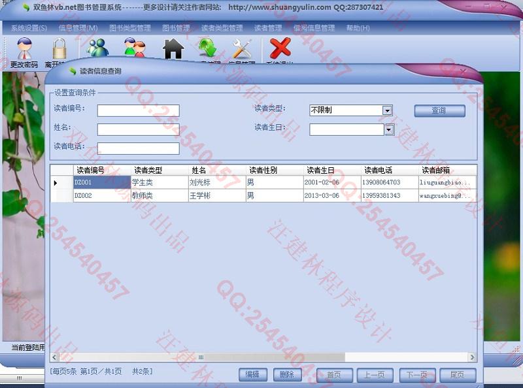Click the 更改密码 user icon in toolbar
This screenshot has width=523, height=388.
(x=24, y=48)
